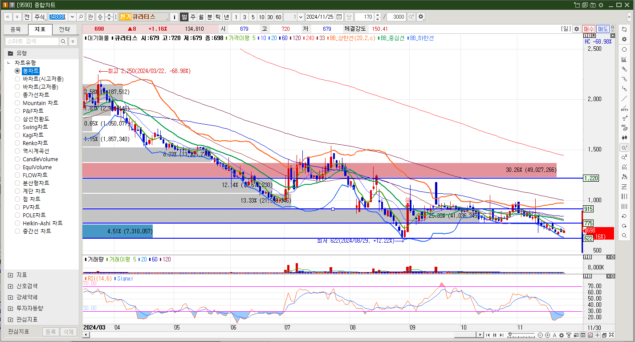Click the smart search magnifier icon
This screenshot has height=342, width=635.
point(63,41)
